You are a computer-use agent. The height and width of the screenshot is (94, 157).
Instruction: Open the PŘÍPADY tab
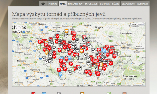click(x=53, y=4)
